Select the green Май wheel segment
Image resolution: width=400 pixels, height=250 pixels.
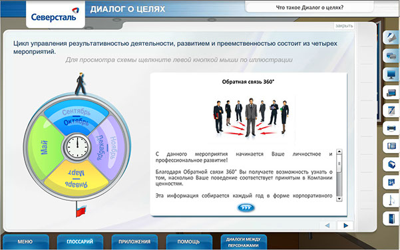tap(45, 148)
